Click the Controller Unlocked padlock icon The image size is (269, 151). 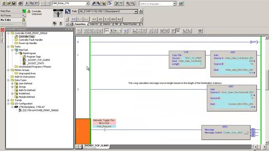point(29,11)
